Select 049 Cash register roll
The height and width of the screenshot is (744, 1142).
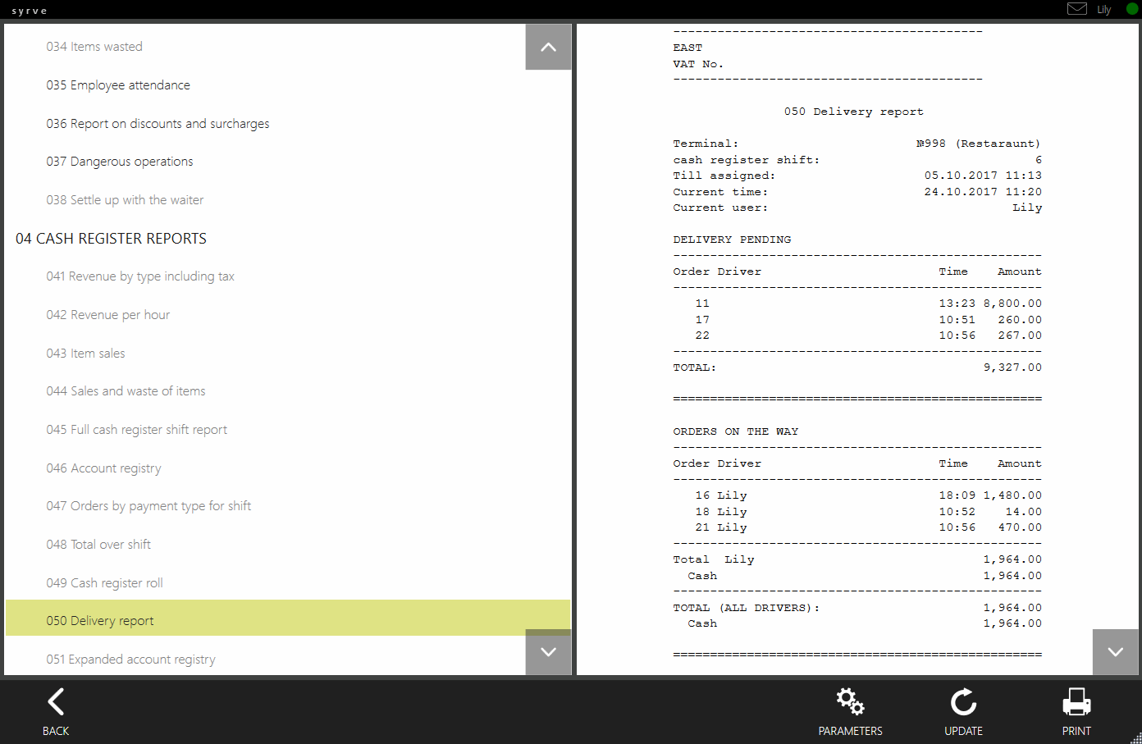click(105, 583)
